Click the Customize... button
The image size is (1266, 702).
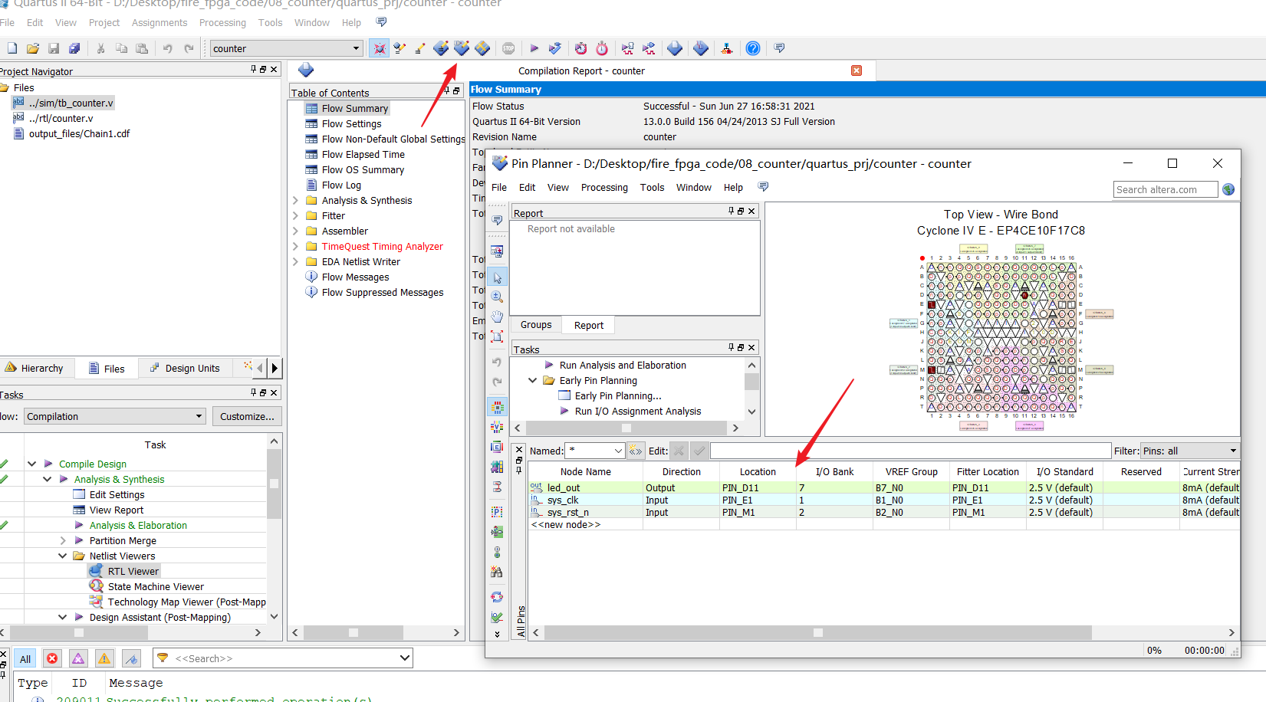[247, 416]
